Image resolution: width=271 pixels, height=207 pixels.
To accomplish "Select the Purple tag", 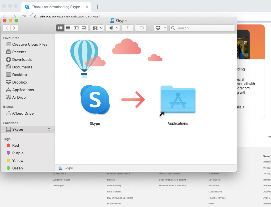I will (28, 153).
